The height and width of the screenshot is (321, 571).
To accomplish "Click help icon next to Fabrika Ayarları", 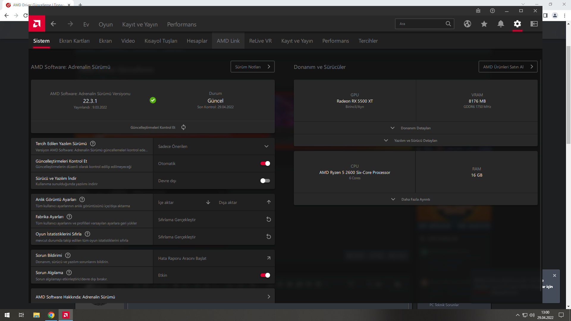I will point(69,217).
